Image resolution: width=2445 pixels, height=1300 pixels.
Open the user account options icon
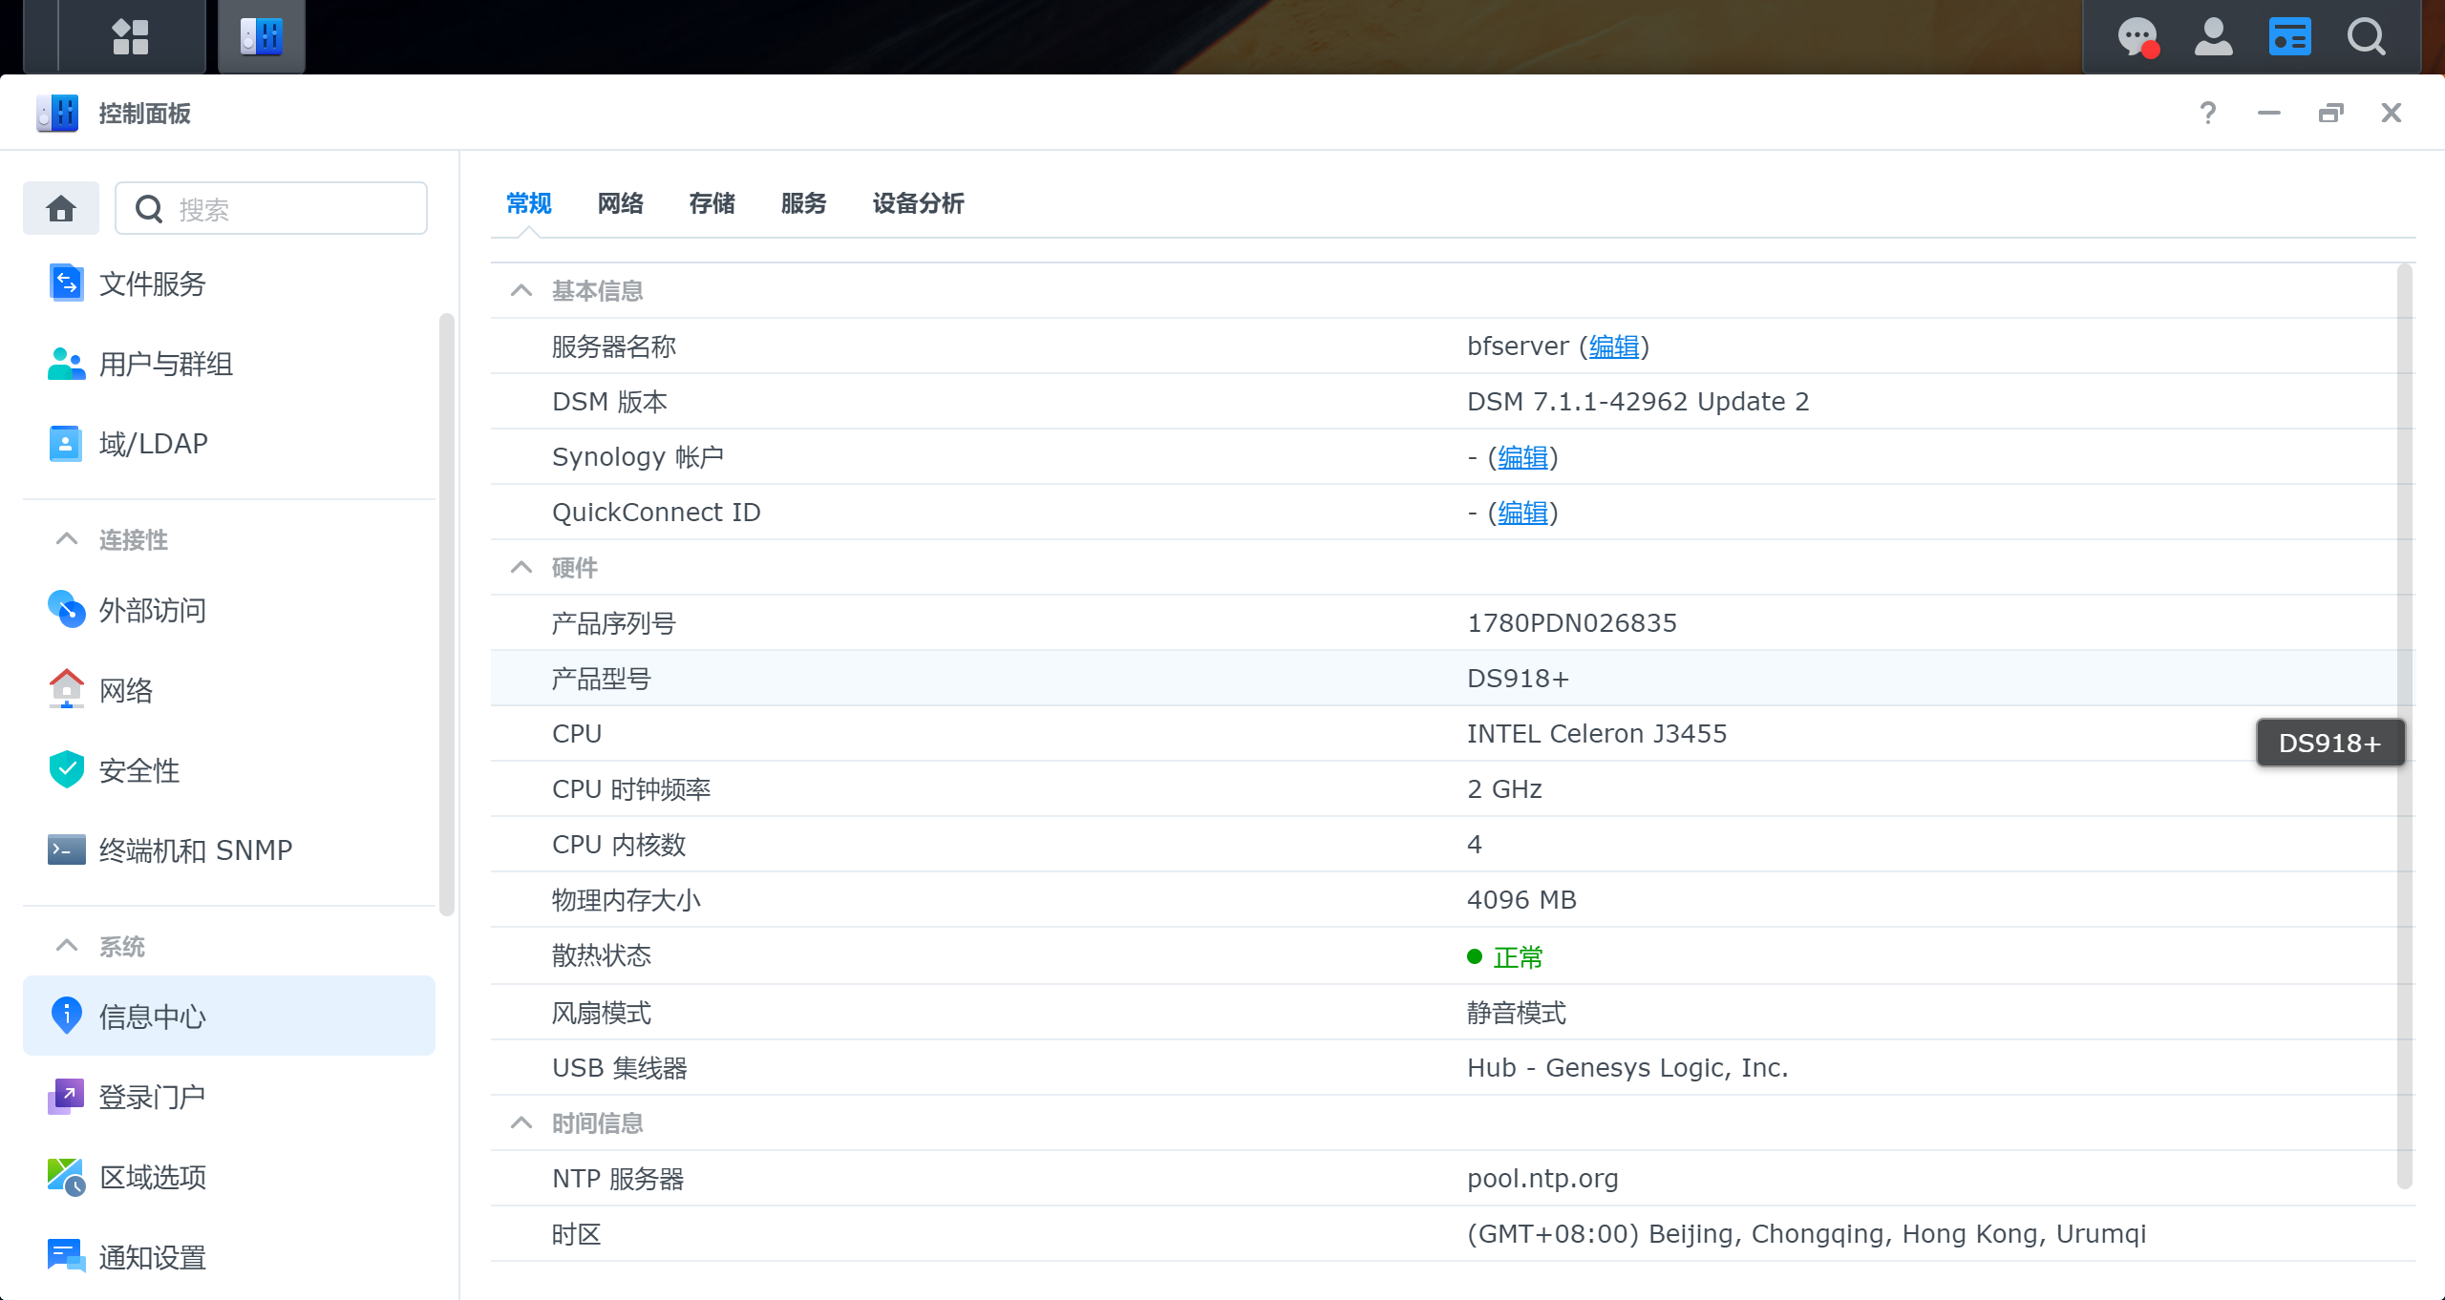[2213, 36]
